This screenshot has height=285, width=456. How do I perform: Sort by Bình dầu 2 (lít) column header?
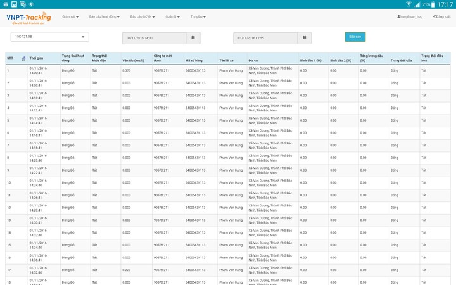(343, 58)
